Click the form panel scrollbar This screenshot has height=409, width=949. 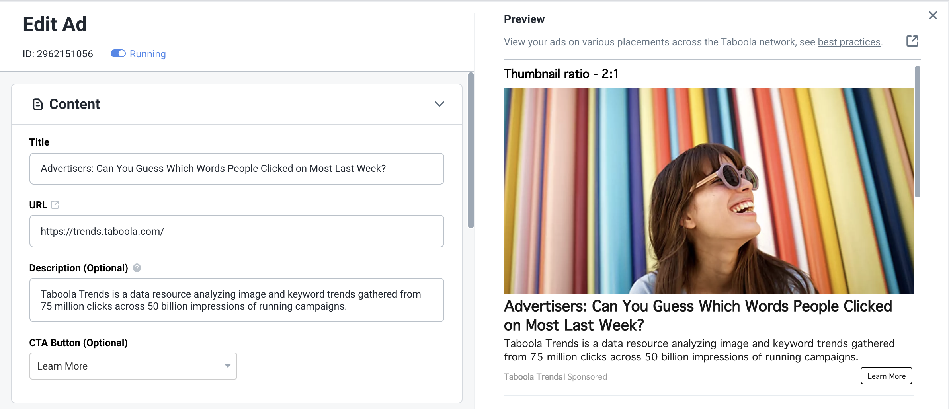[471, 150]
